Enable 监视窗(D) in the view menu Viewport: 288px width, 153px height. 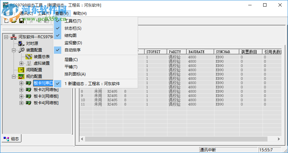click(96, 43)
